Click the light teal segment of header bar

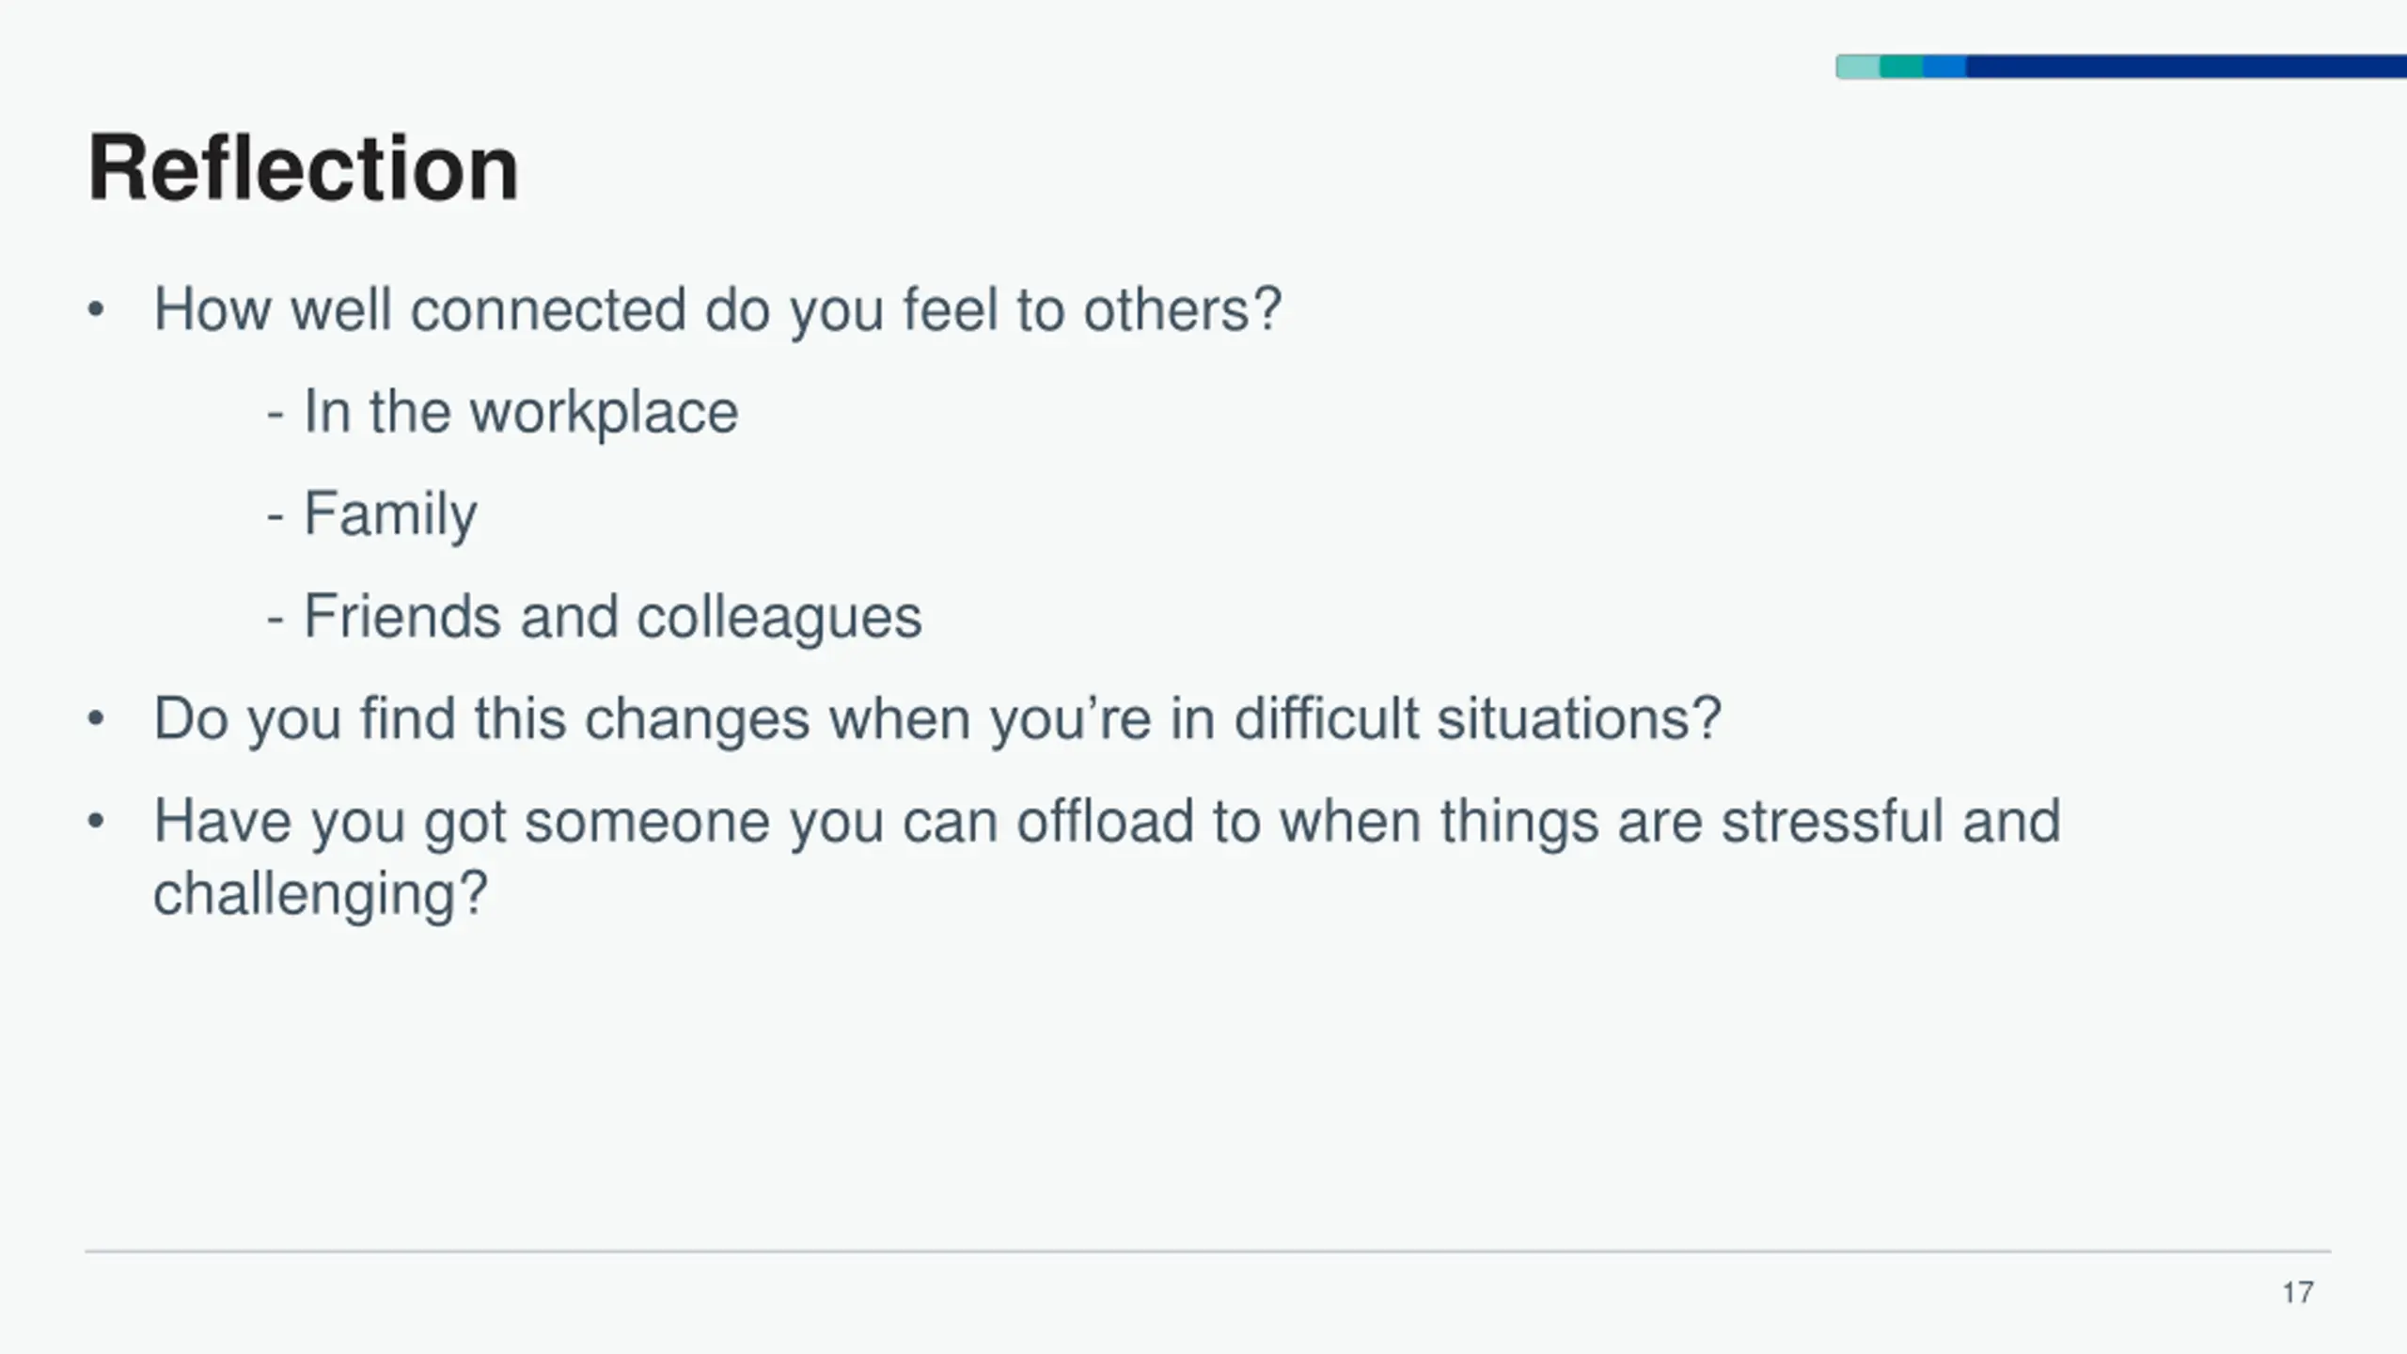1858,67
